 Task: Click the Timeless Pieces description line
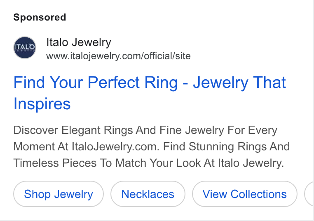coord(149,163)
